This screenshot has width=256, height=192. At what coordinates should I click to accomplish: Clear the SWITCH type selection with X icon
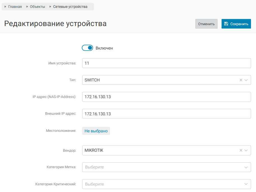(x=241, y=80)
